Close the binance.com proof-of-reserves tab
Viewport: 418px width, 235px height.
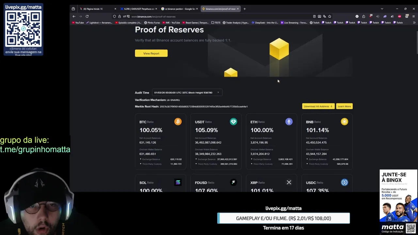[238, 9]
